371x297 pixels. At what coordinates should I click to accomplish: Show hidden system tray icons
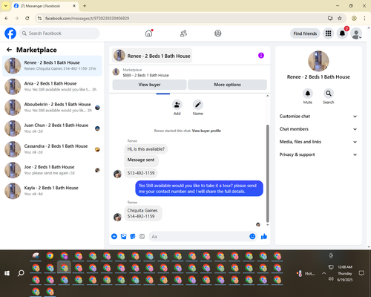(324, 273)
